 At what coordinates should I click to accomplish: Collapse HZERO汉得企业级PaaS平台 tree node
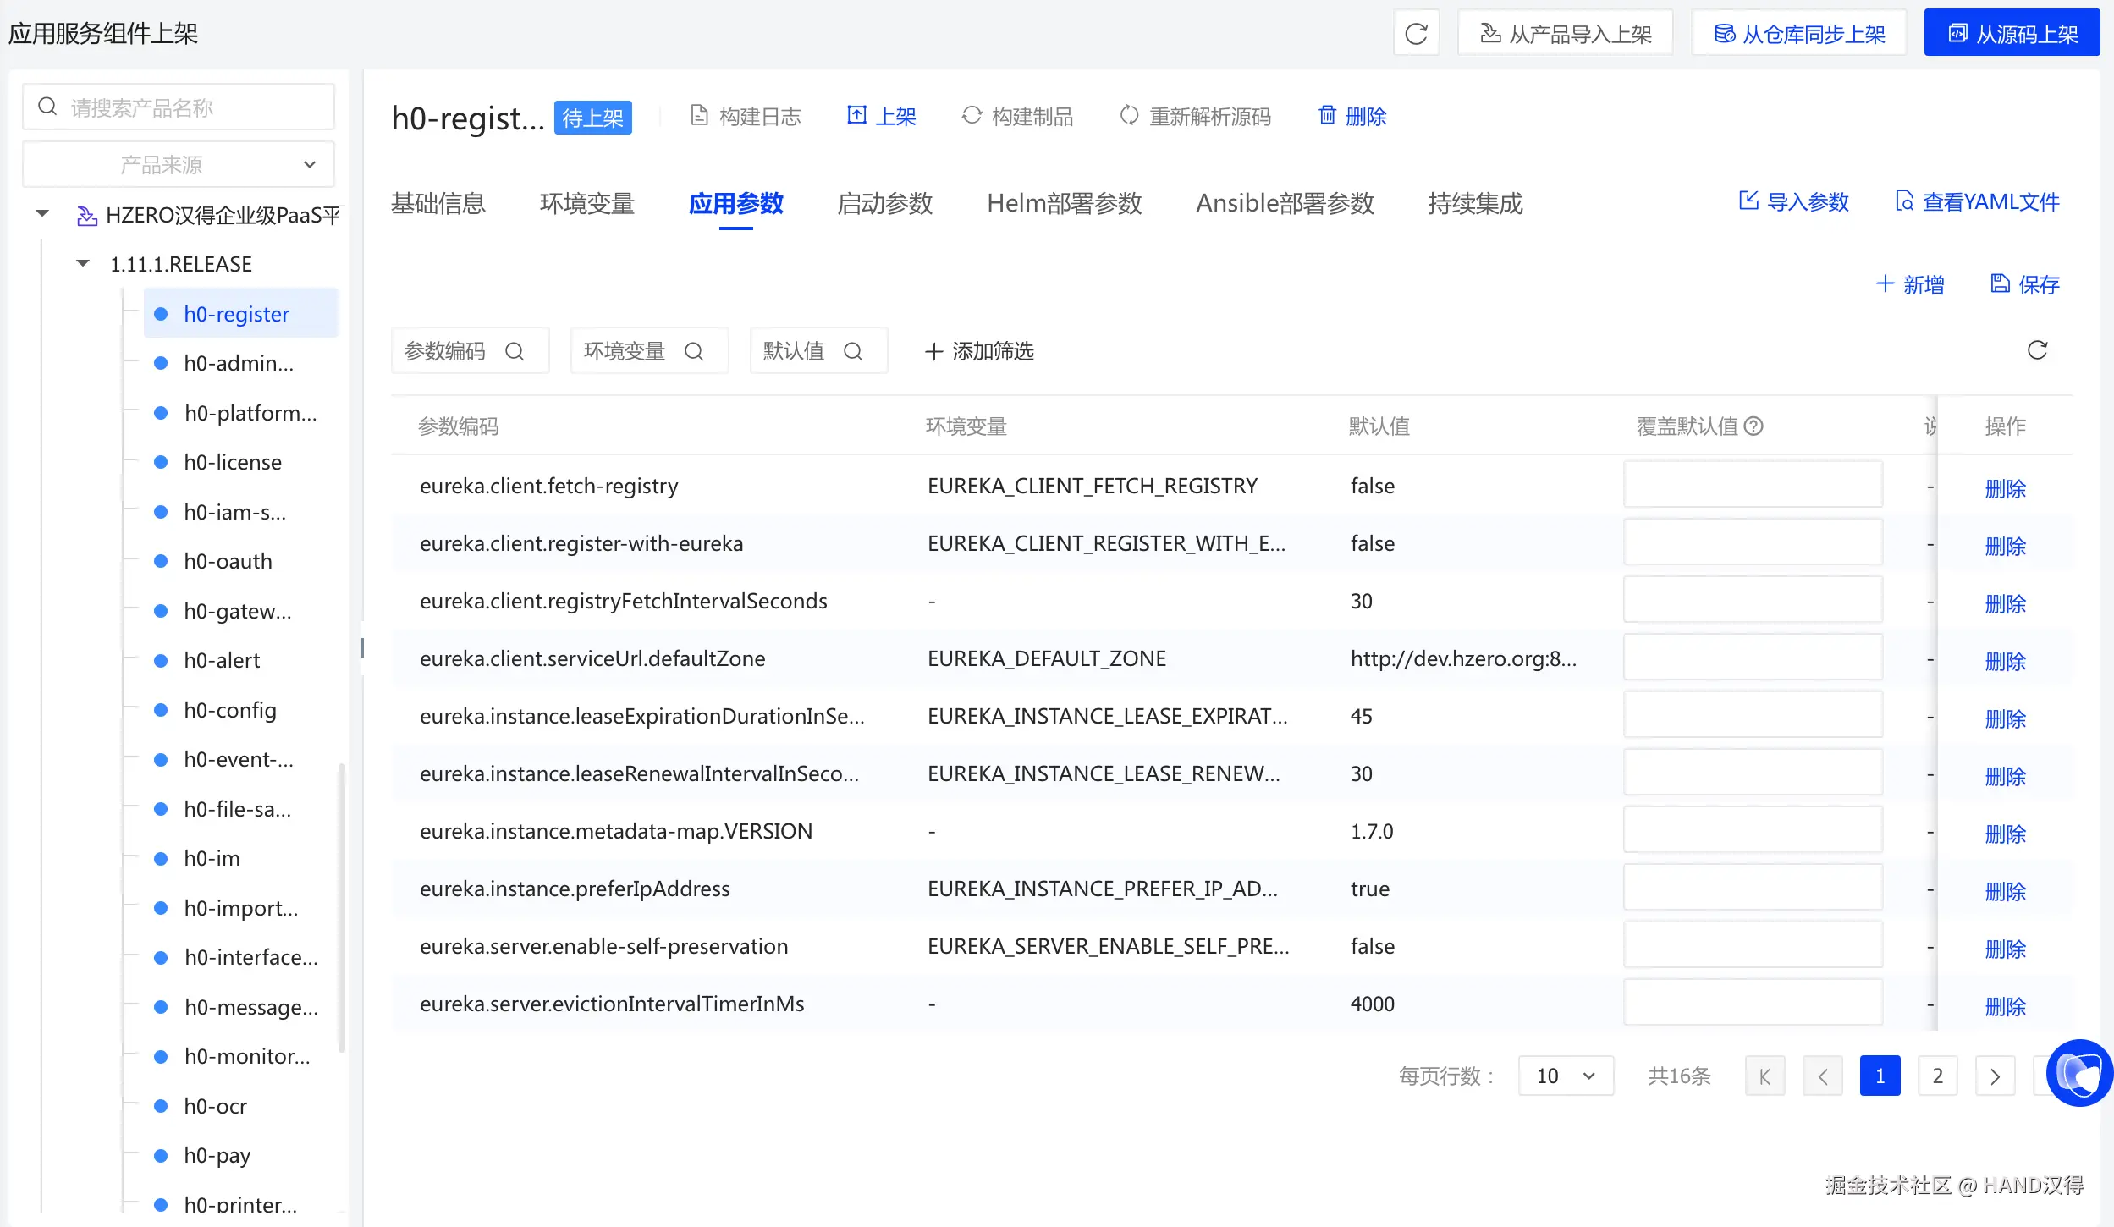coord(42,214)
